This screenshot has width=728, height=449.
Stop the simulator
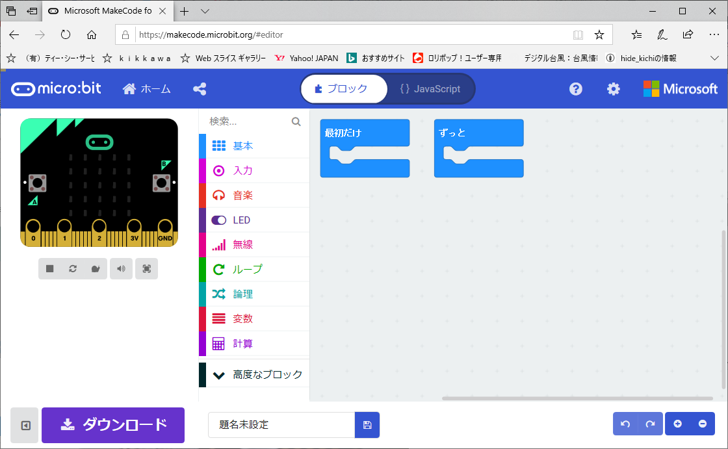49,269
